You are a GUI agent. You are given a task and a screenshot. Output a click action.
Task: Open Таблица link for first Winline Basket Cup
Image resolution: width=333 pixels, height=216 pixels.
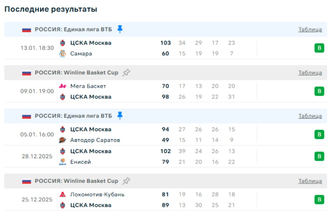click(310, 73)
